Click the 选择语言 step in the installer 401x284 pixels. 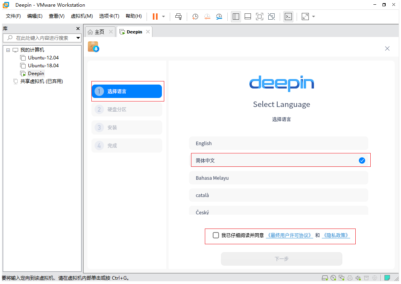point(127,91)
